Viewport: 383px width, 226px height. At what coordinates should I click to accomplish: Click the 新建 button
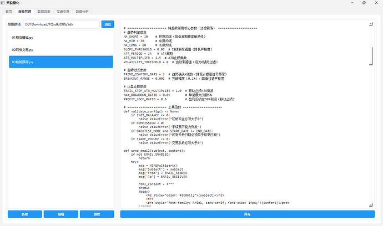pyautogui.click(x=24, y=214)
